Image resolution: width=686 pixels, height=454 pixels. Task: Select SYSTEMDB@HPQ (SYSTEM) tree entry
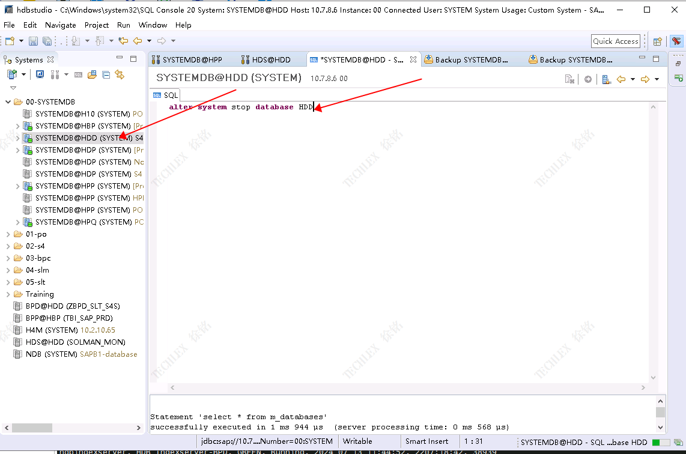click(83, 222)
